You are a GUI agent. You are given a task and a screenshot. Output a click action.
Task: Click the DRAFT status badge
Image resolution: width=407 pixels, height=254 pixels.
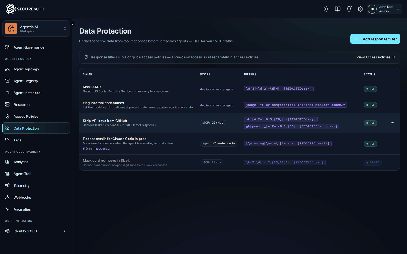[373, 163]
